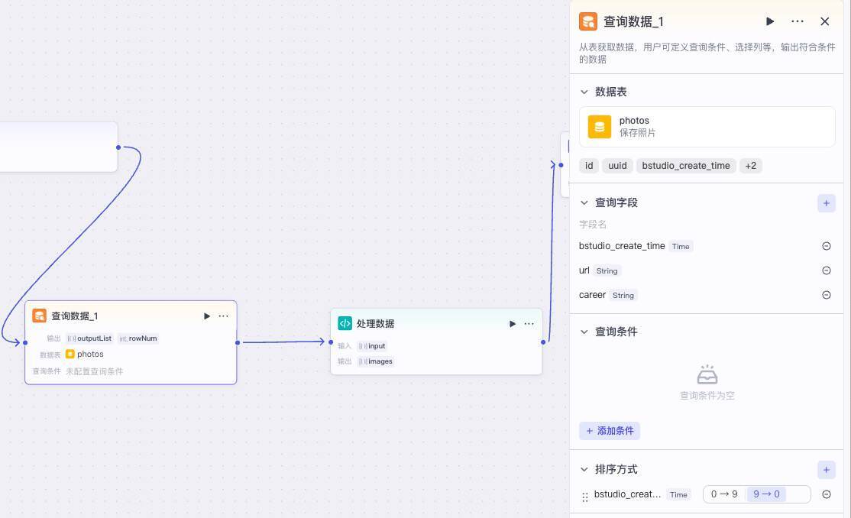Run the 查询数据_1 node from the panel header
This screenshot has width=851, height=518.
[x=770, y=21]
